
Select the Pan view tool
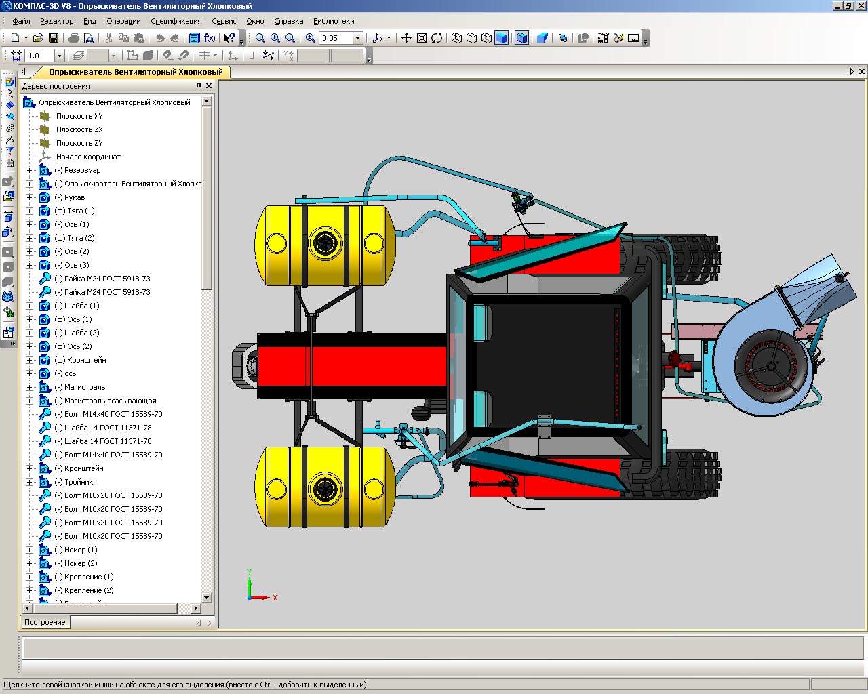406,38
